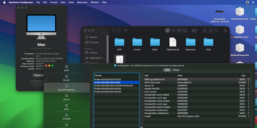Select device PciRoot(0x0)/Pci(0x14,0x0)
Screen dimensions: 257x128
click(116, 88)
